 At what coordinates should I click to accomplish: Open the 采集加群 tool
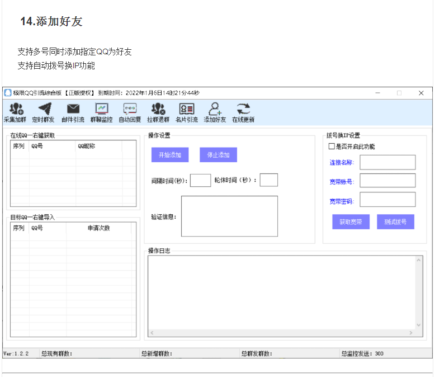click(15, 112)
